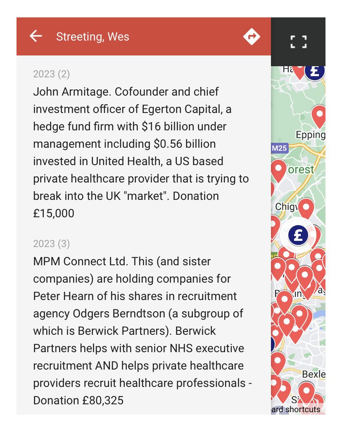Image resolution: width=342 pixels, height=425 pixels.
Task: Click the MPM Connect Ltd donation description
Action: pyautogui.click(x=142, y=331)
